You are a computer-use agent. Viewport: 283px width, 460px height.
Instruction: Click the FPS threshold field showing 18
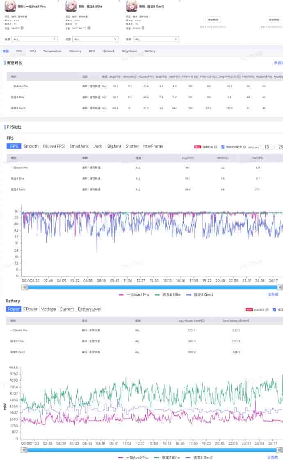(267, 147)
